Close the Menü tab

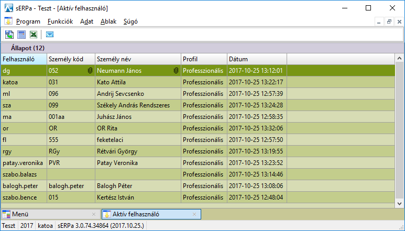[94, 214]
